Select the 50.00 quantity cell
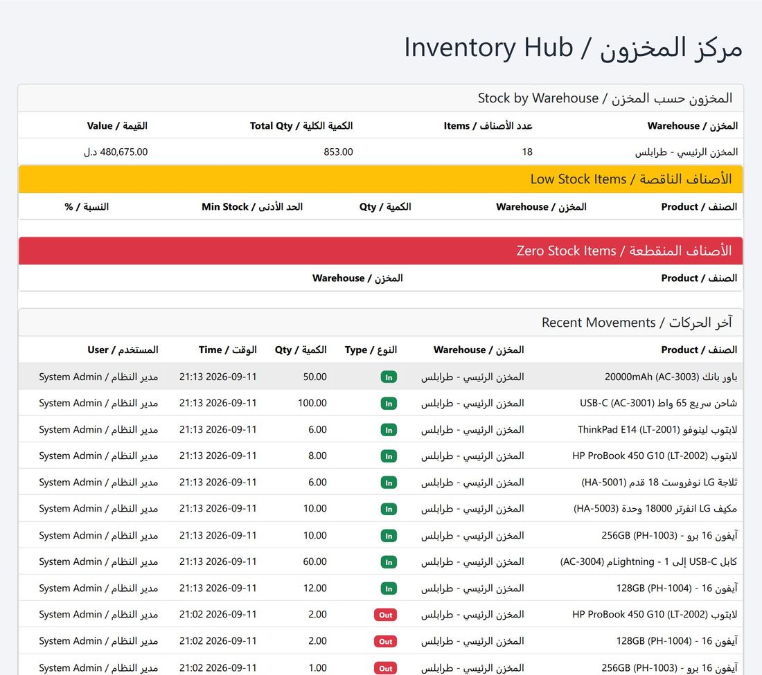The width and height of the screenshot is (762, 675). 315,377
